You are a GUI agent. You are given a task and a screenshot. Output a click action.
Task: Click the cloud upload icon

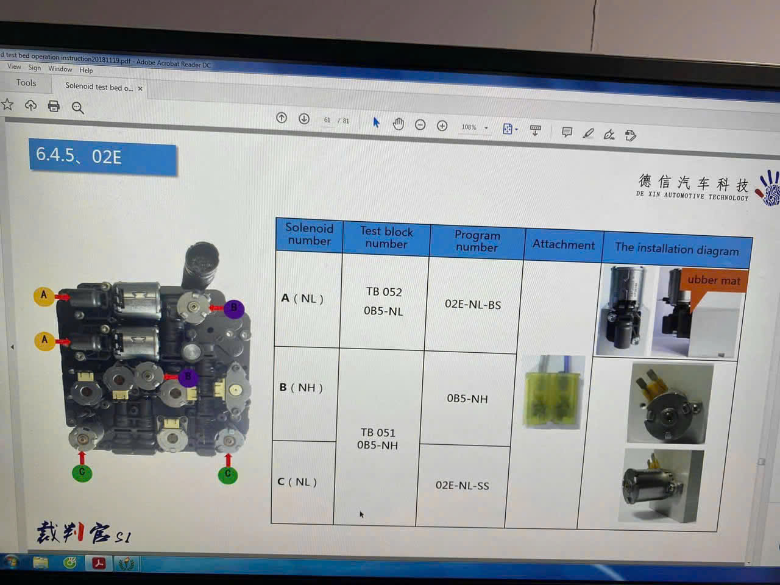(x=30, y=105)
